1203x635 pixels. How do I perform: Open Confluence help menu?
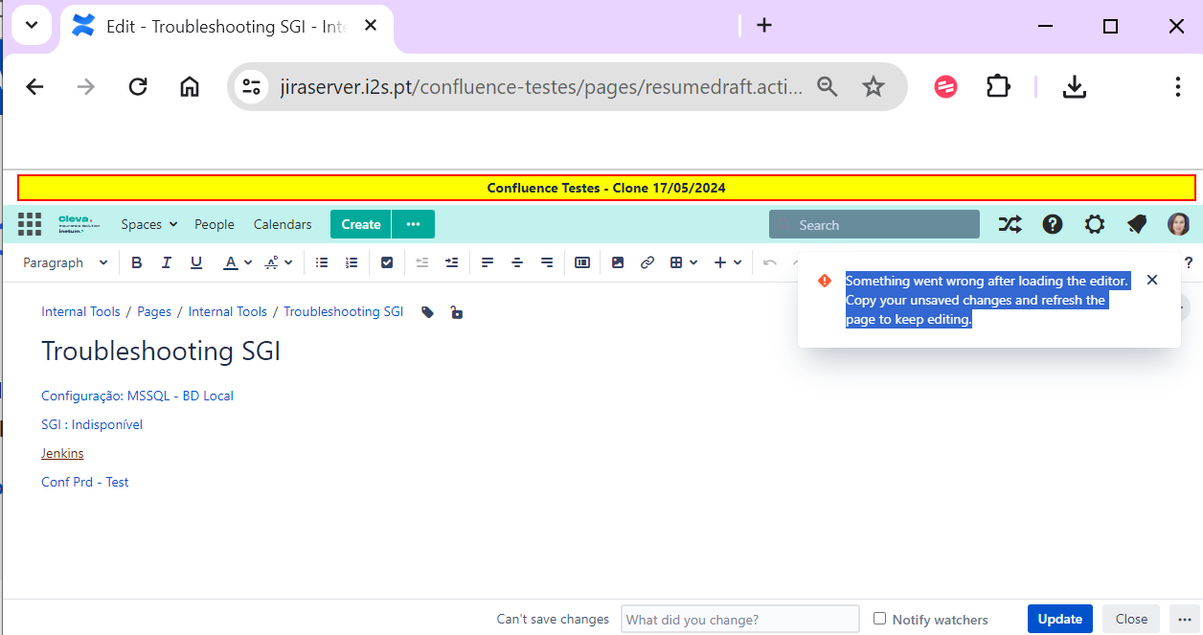point(1053,224)
